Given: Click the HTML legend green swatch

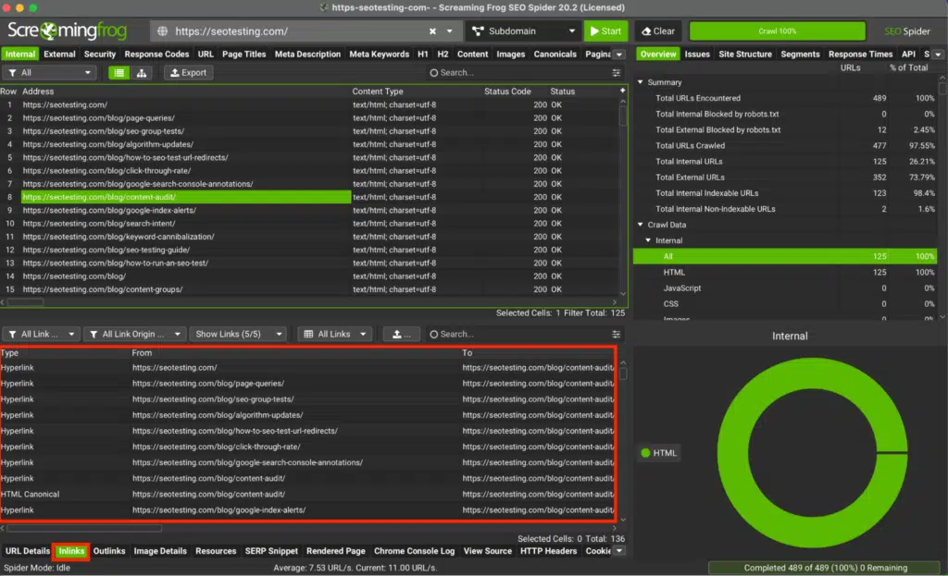Looking at the screenshot, I should (x=645, y=453).
